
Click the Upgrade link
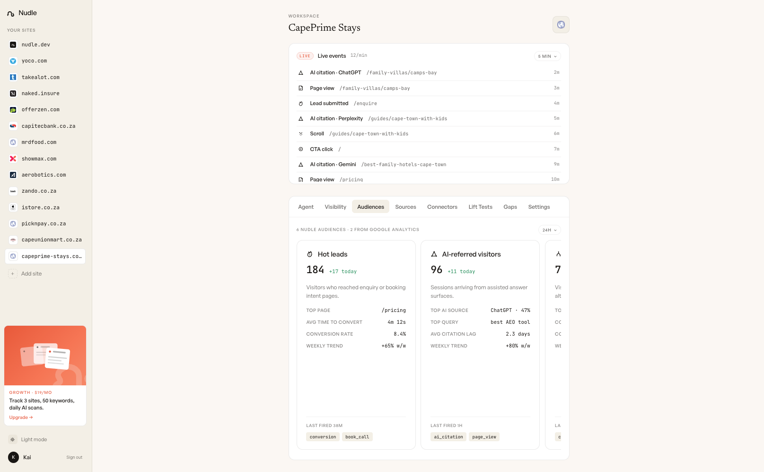coord(21,418)
